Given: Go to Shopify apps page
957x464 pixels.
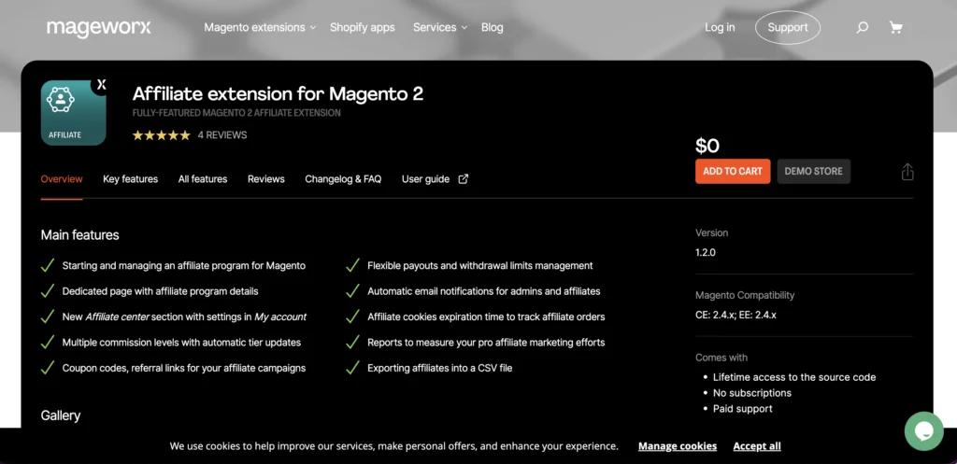Looking at the screenshot, I should [362, 27].
